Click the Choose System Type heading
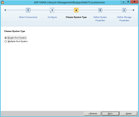Image resolution: width=139 pixels, height=117 pixels. pyautogui.click(x=15, y=31)
